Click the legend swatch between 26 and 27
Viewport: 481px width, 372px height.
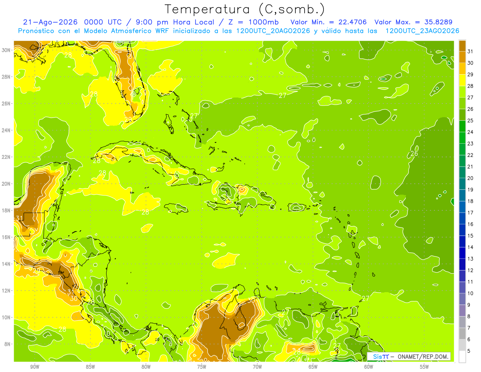pos(462,103)
